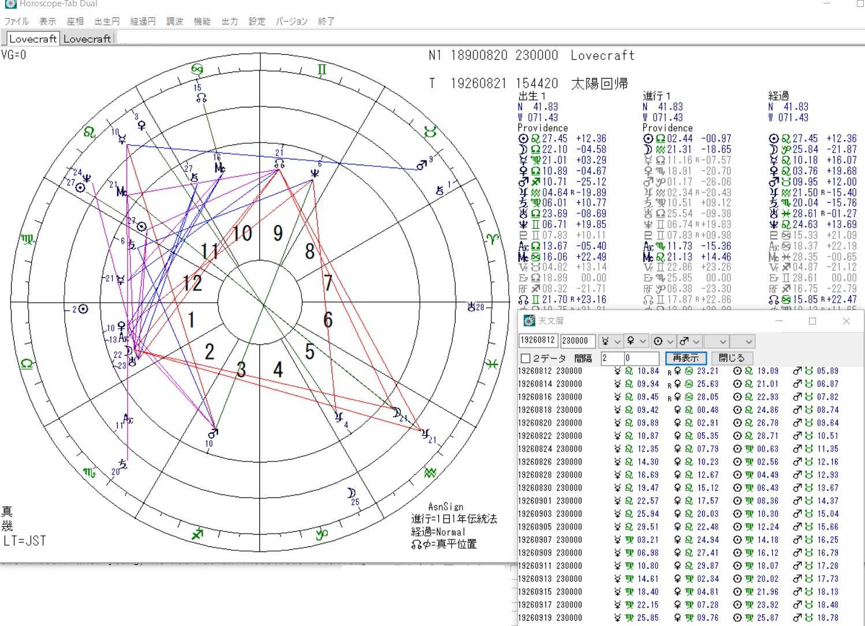Click the 終了 menu item
The width and height of the screenshot is (865, 626).
[326, 21]
